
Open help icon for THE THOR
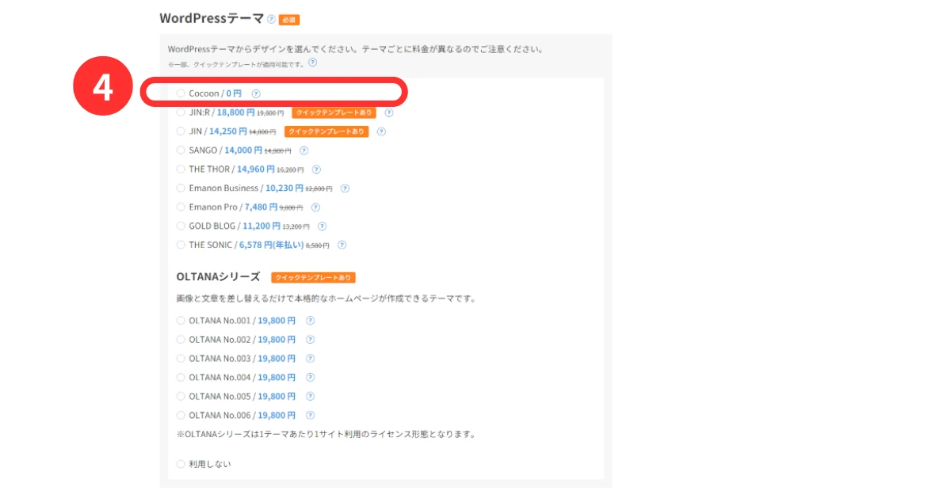pyautogui.click(x=316, y=169)
